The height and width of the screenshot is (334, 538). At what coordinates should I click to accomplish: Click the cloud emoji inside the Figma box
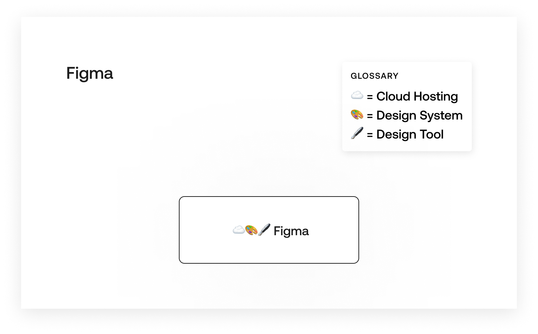coord(239,230)
